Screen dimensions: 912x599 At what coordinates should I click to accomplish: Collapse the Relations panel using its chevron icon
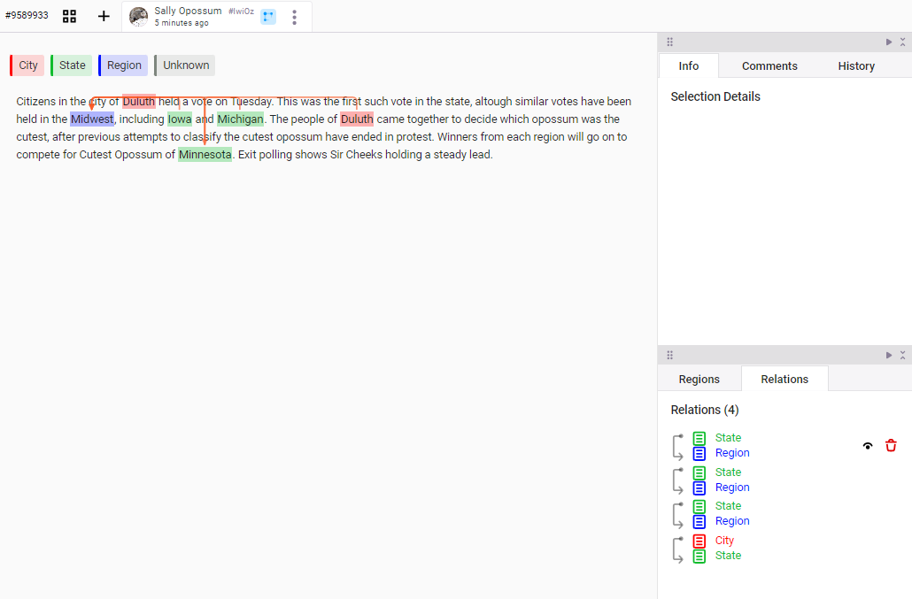[x=904, y=354]
